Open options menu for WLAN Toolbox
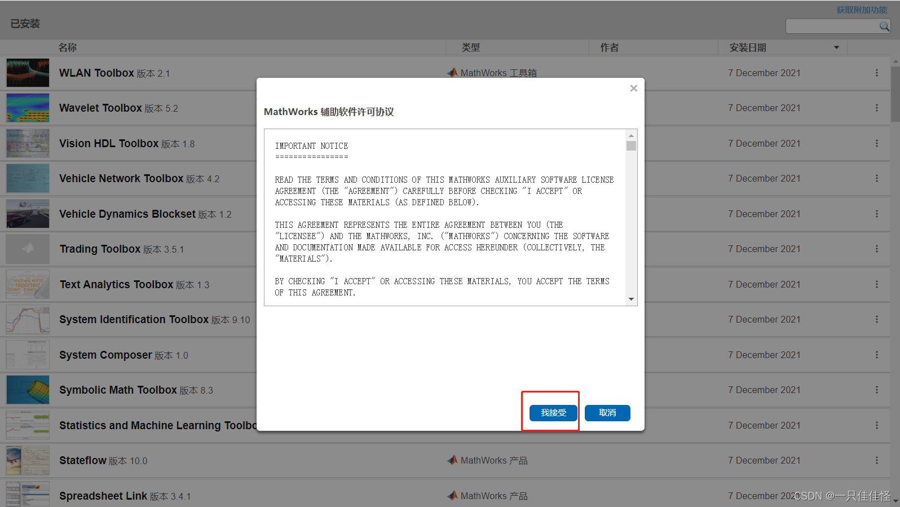 876,73
